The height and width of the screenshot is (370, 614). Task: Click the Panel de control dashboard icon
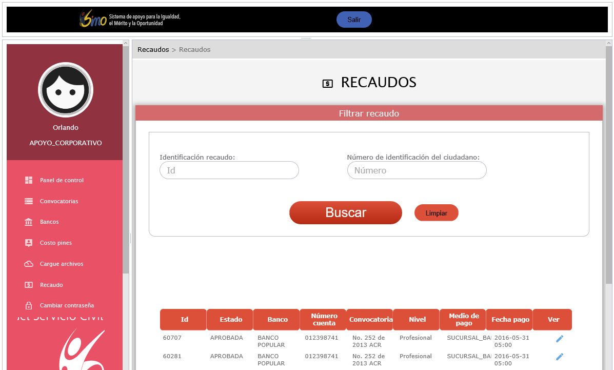tap(29, 180)
